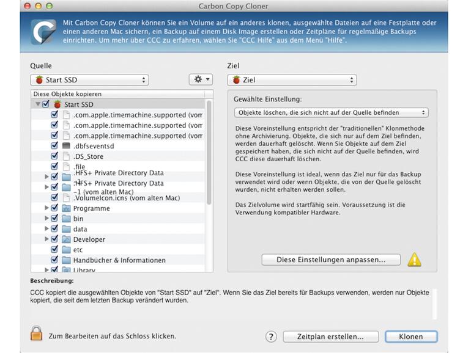Click the Programme folder icon

pyautogui.click(x=66, y=208)
